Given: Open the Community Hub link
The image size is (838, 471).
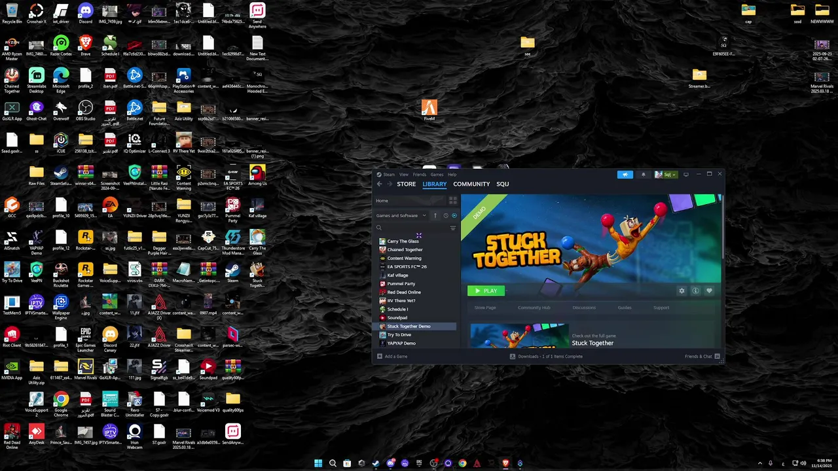Looking at the screenshot, I should coord(534,307).
